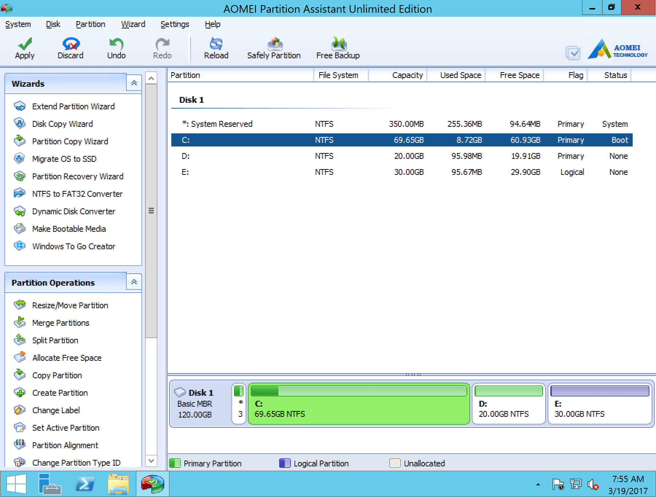Sort by the Capacity column header
This screenshot has width=656, height=497.
398,75
